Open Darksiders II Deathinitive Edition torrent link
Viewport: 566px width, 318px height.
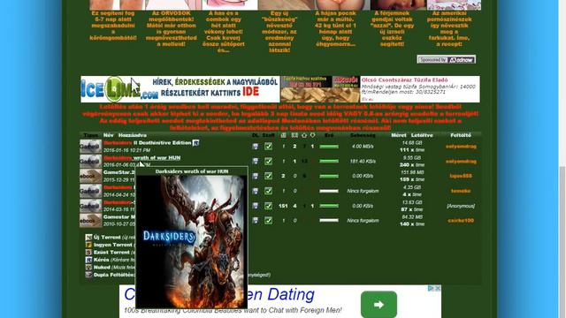point(148,143)
